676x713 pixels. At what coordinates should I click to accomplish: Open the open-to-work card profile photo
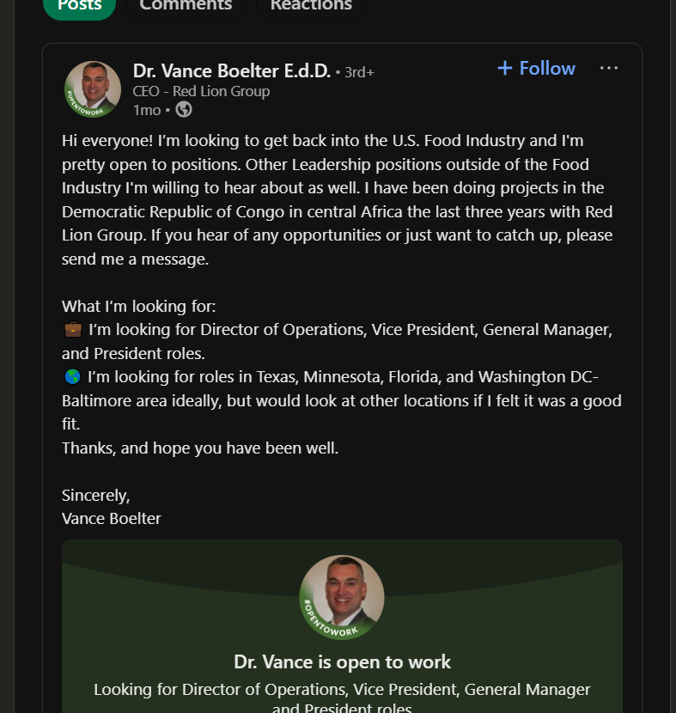[342, 597]
